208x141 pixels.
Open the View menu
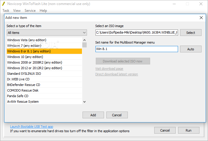pyautogui.click(x=17, y=11)
